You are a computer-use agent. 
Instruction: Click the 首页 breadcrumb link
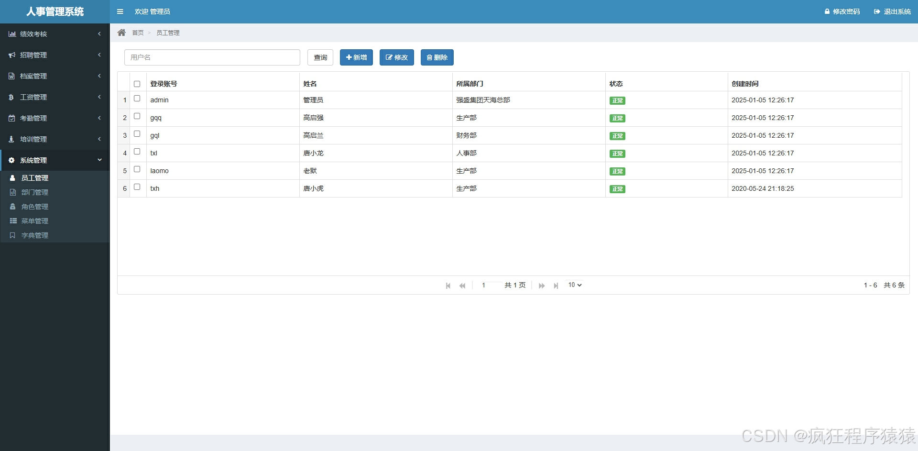click(138, 33)
